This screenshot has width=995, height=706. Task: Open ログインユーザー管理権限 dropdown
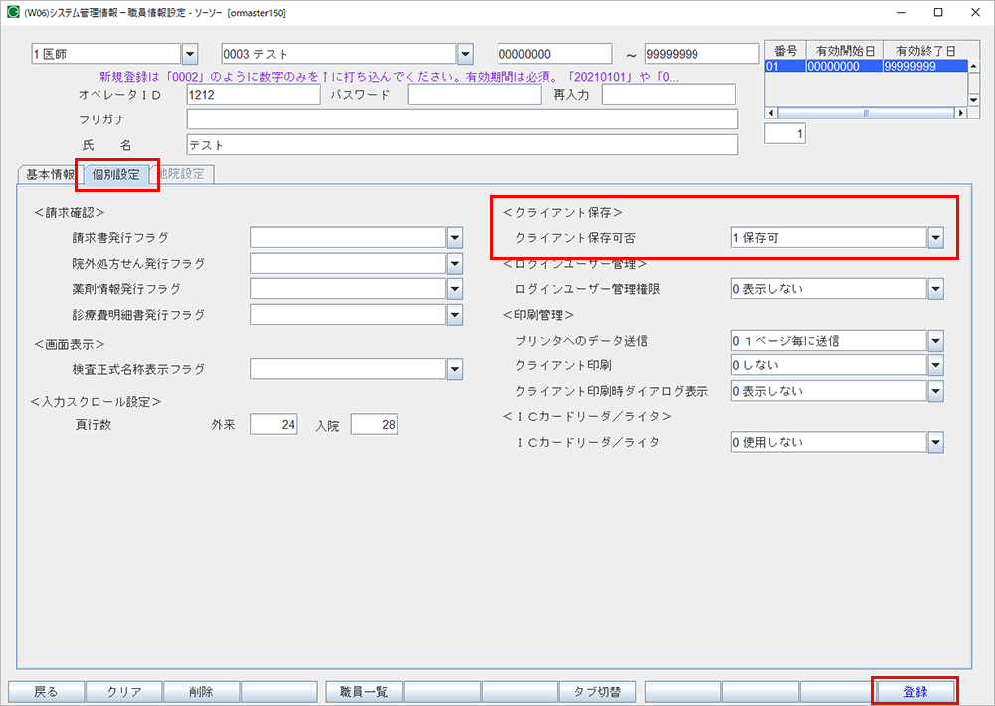[x=935, y=289]
